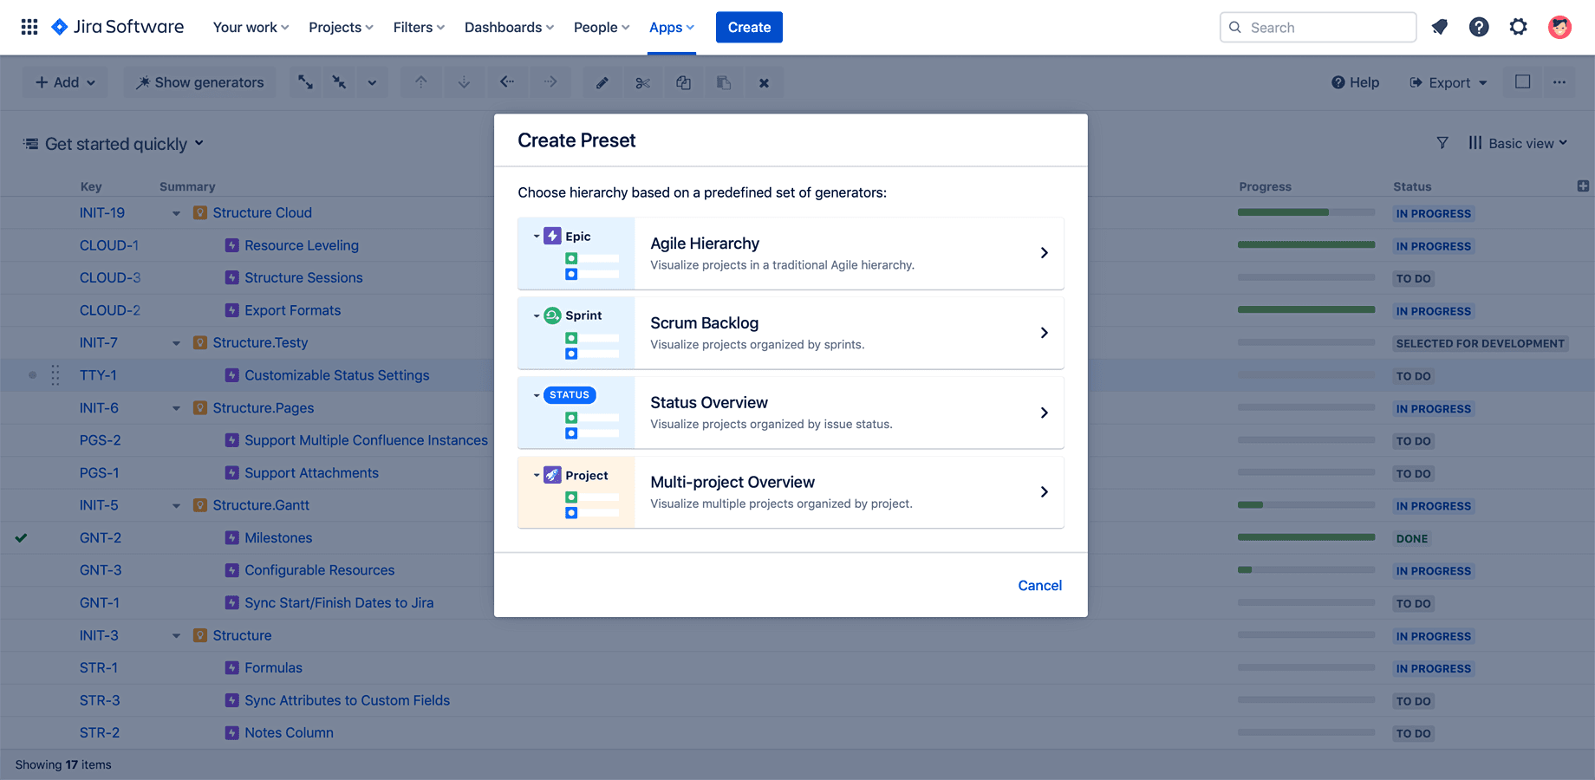Screen dimensions: 1595x780
Task: Choose the Scrum Backlog preset
Action: tap(791, 333)
